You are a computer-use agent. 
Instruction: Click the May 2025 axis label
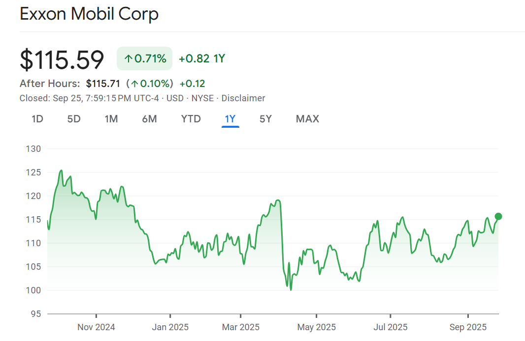[x=316, y=327]
